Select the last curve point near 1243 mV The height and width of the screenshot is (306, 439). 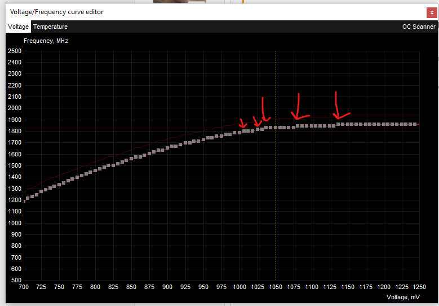pyautogui.click(x=415, y=124)
